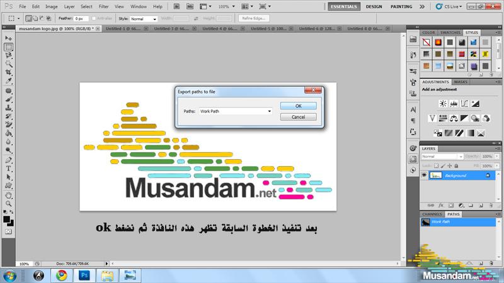Screen dimensions: 504x283
Task: Select the Eraser tool
Action: point(8,124)
